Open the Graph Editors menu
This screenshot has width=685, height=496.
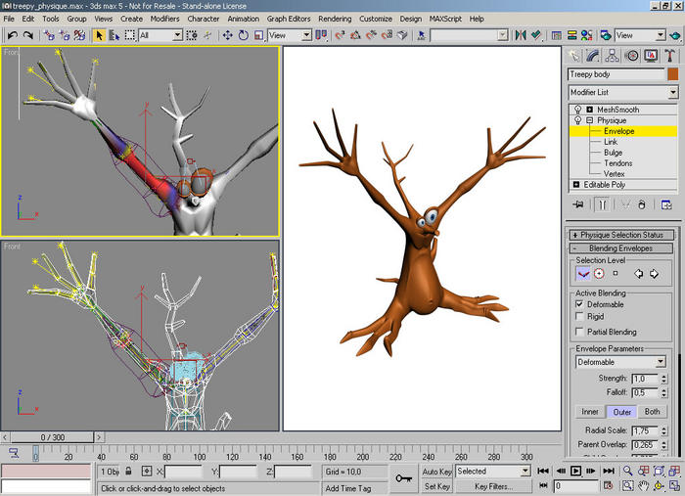pos(290,19)
